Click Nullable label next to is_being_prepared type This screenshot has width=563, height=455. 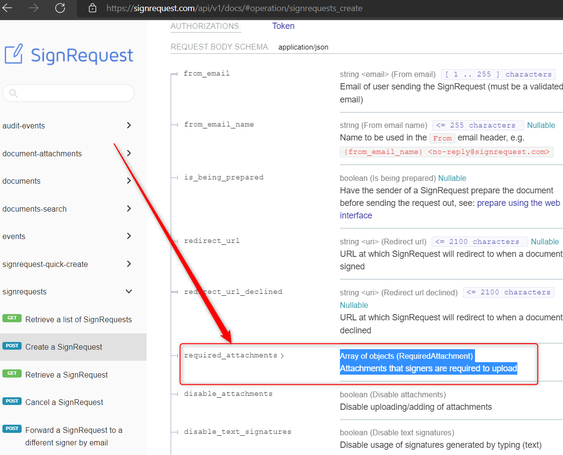[x=452, y=178]
